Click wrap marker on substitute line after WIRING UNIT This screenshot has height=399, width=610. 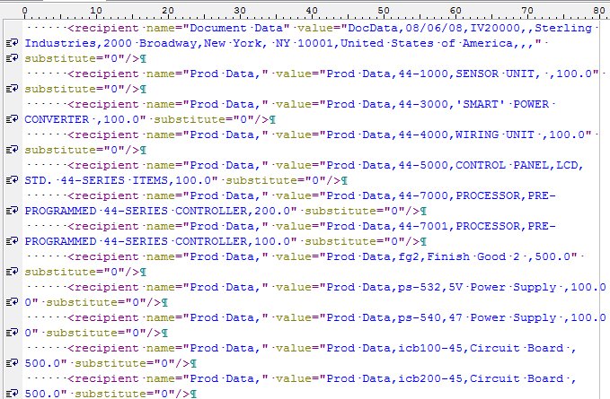coord(12,150)
